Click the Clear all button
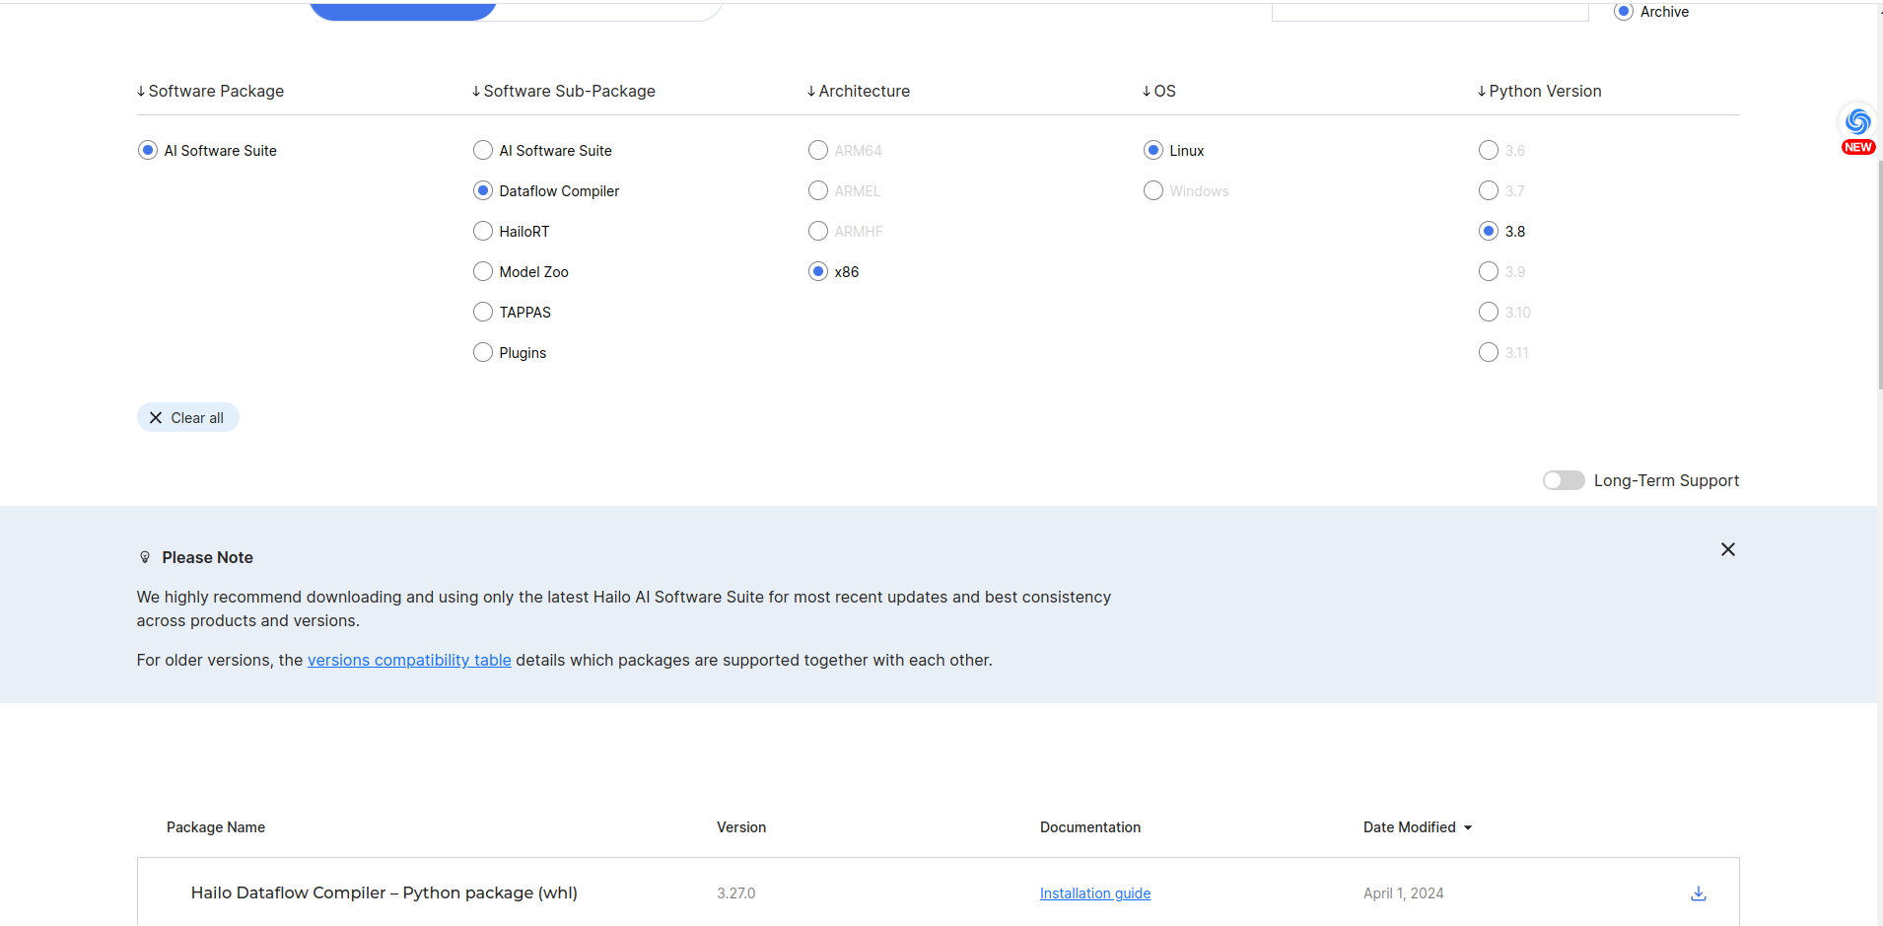Screen dimensions: 1883x926 click(x=188, y=418)
